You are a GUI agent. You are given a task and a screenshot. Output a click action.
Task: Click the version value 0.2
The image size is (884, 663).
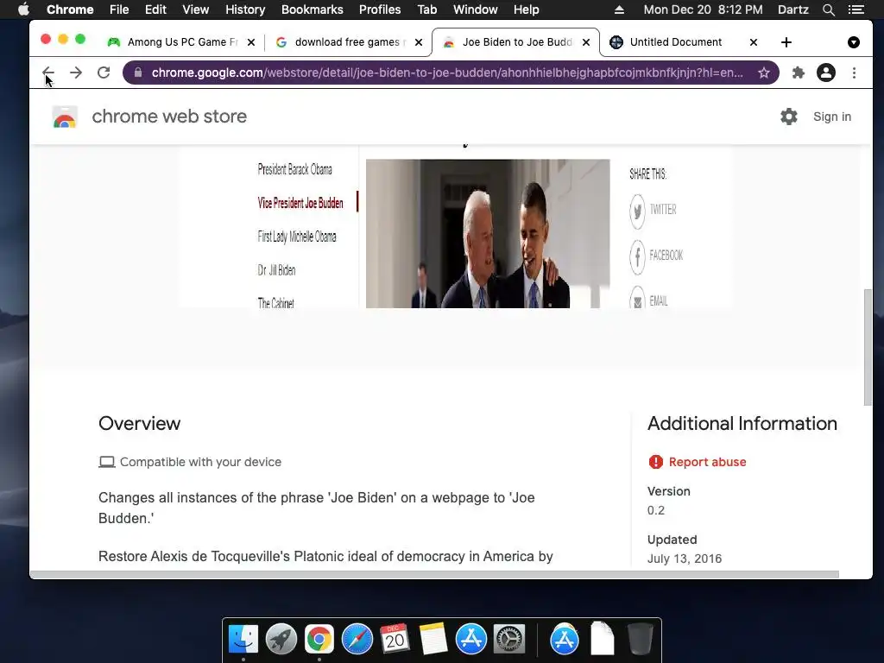click(656, 510)
